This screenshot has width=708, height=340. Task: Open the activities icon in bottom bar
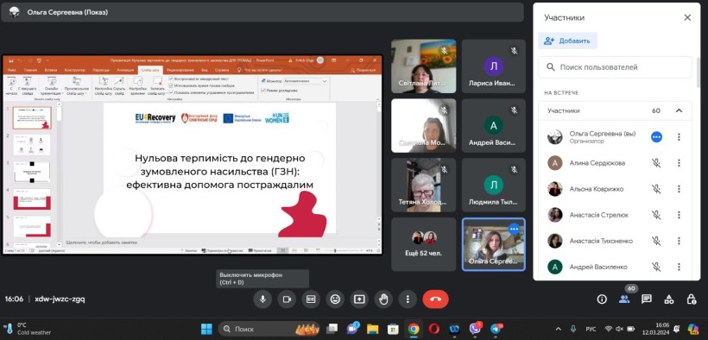pyautogui.click(x=669, y=299)
